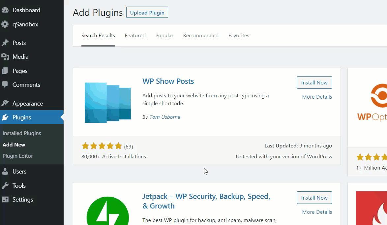The height and width of the screenshot is (225, 387).
Task: Click the 'Last Updated: 9 months ago' text
Action: click(298, 146)
